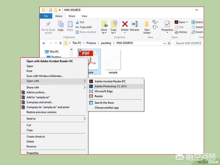This screenshot has height=165, width=220.
Task: Open the dropdown arrow next to Open
Action: point(187,22)
